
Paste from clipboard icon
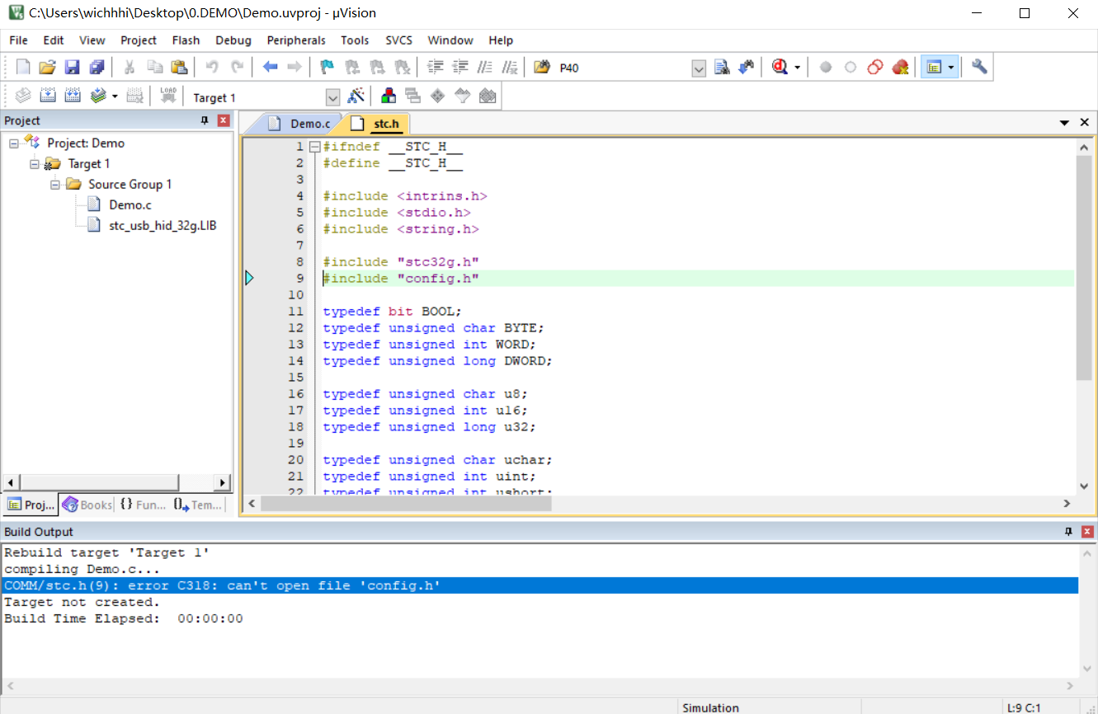point(179,68)
